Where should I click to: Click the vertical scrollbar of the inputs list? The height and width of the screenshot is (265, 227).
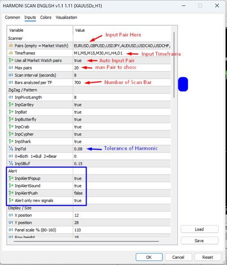(174, 65)
